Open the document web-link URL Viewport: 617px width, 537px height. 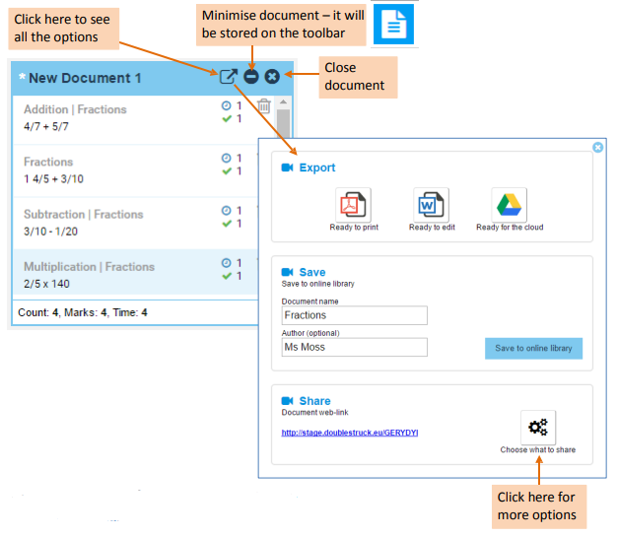[350, 432]
